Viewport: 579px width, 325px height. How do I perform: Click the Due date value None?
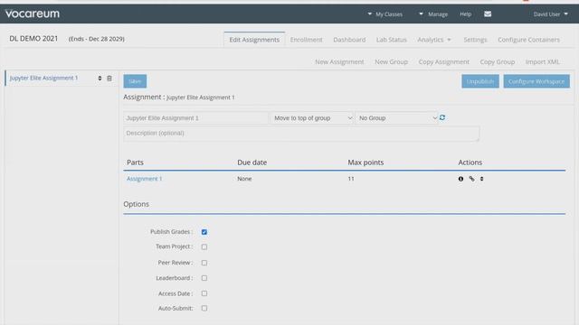pos(244,179)
